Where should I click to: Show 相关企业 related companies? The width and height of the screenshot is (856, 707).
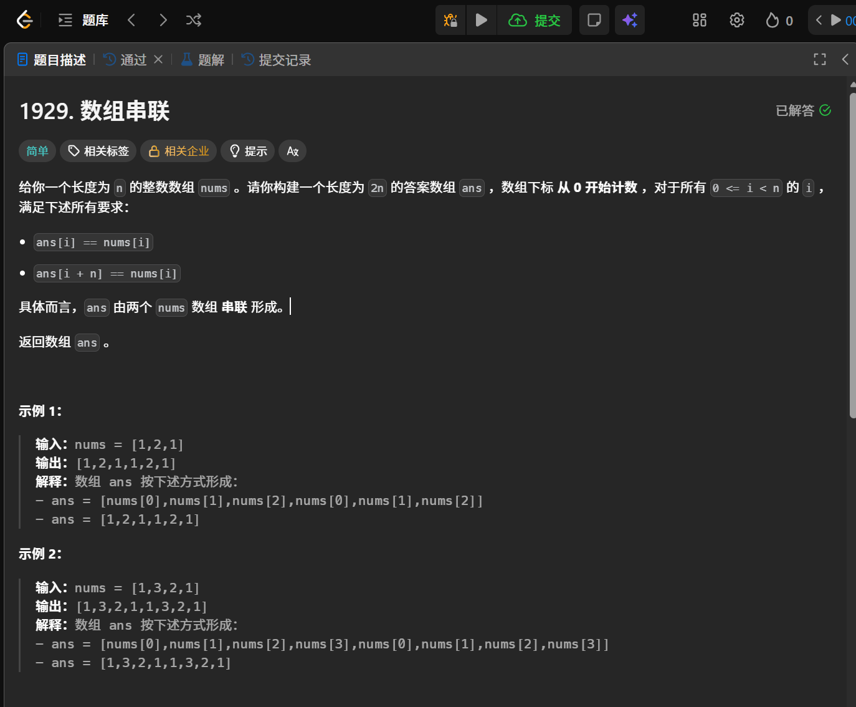(x=179, y=151)
